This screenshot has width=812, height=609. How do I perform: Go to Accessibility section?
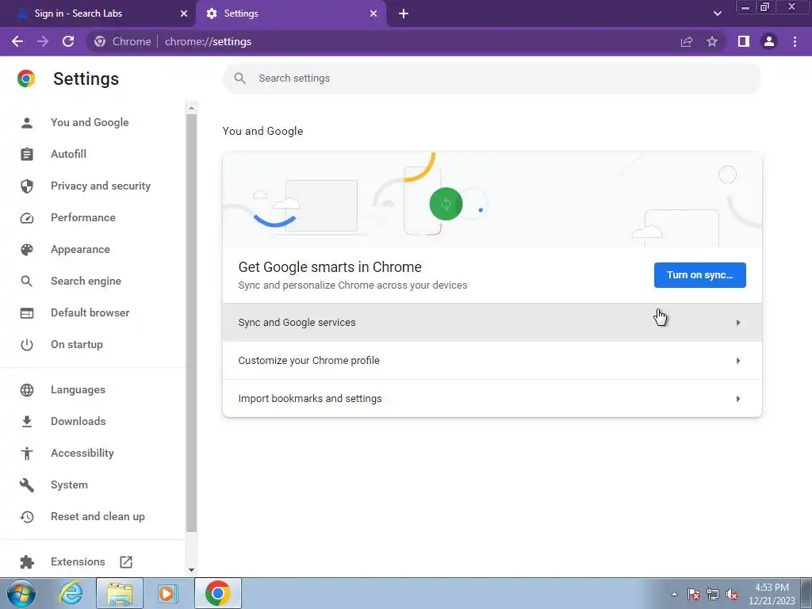tap(82, 453)
